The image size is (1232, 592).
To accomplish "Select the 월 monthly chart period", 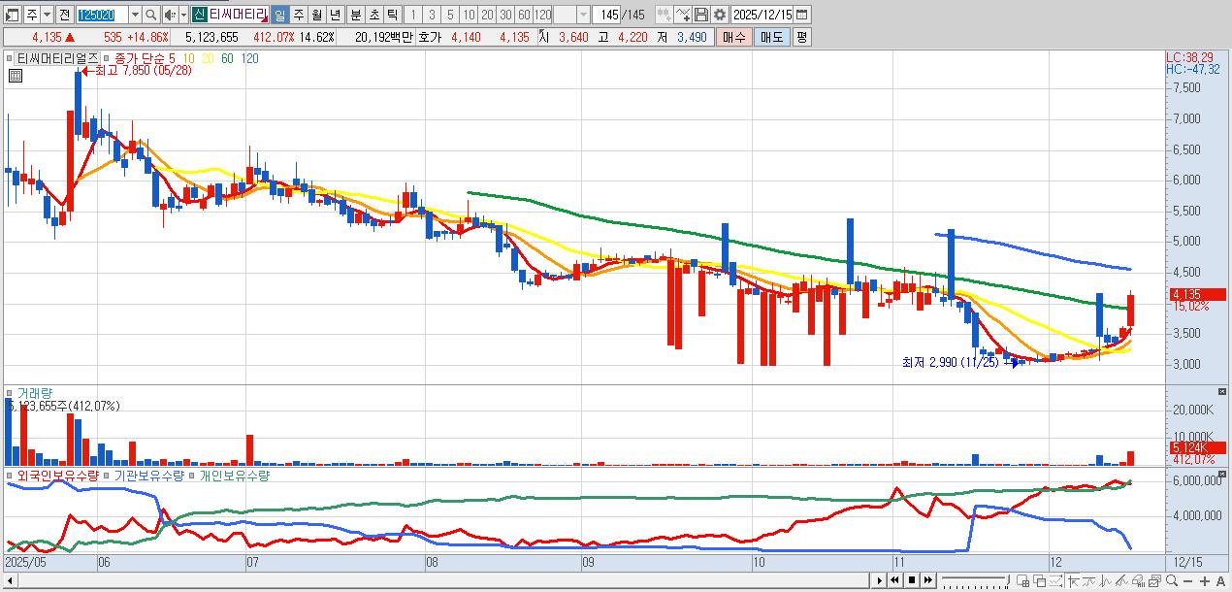I will pos(316,15).
